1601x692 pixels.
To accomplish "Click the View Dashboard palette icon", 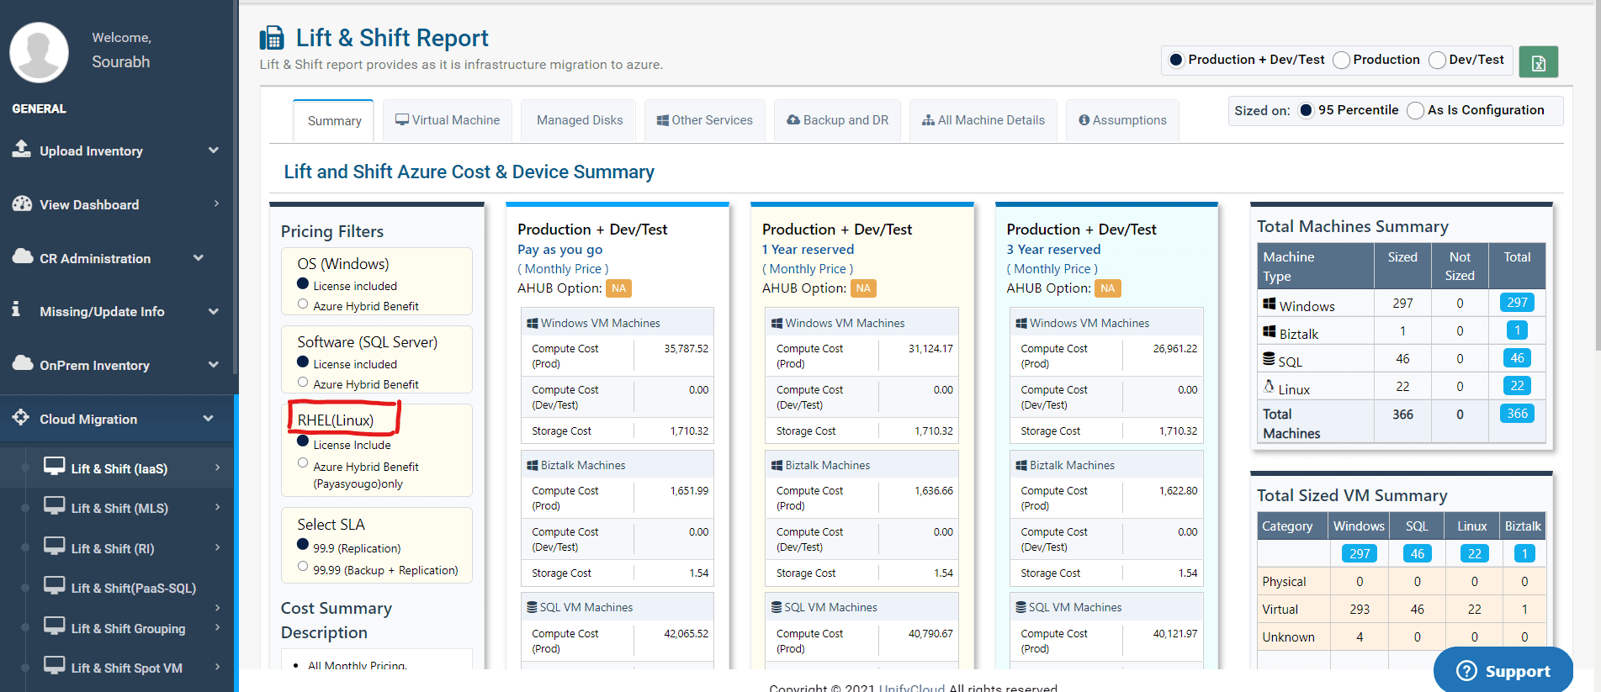I will point(22,203).
